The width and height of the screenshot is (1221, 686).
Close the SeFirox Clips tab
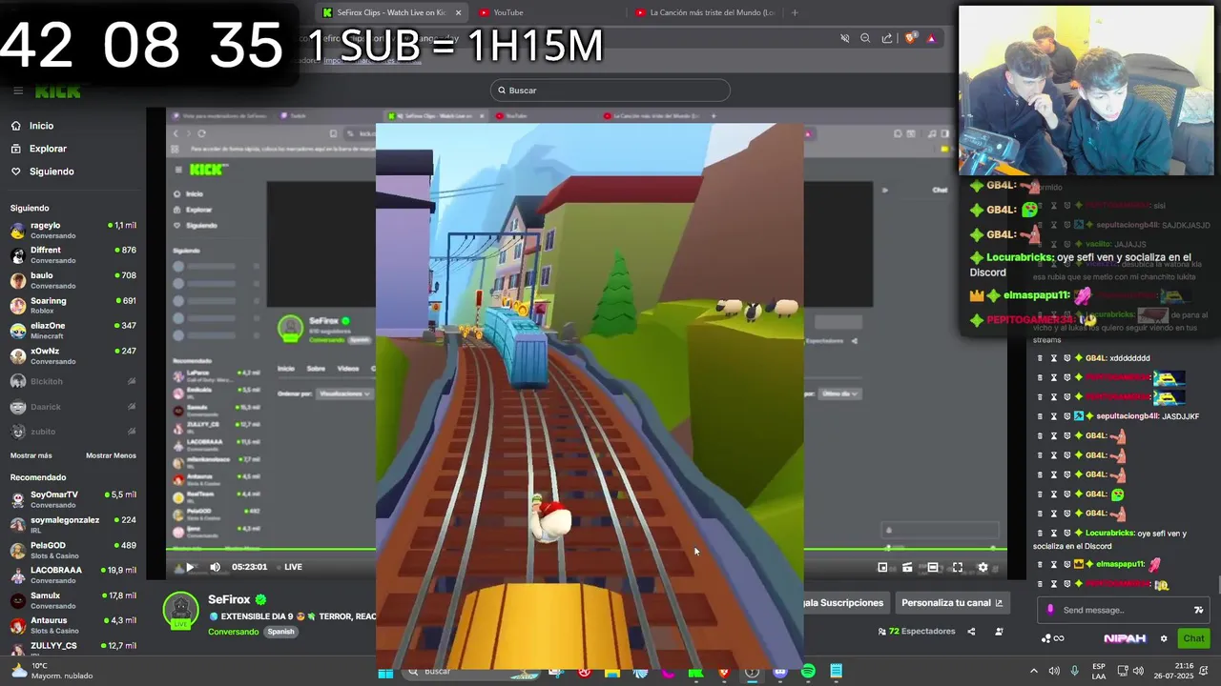click(458, 12)
